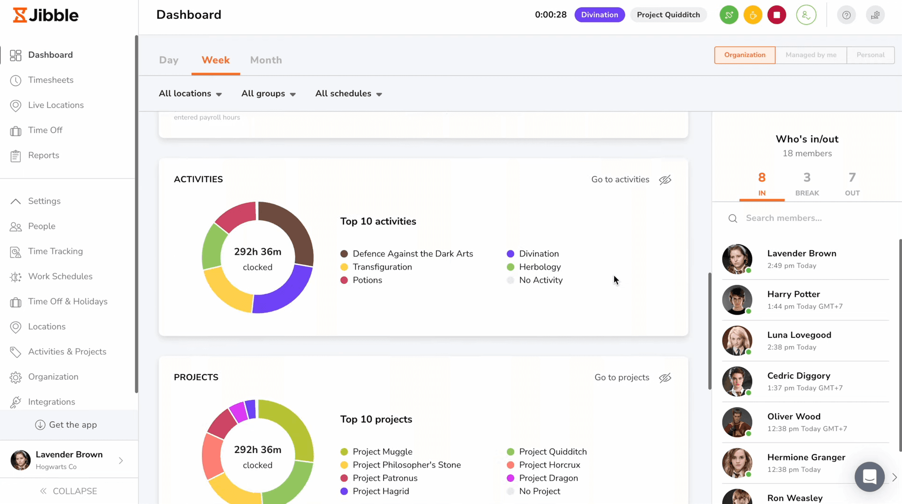Viewport: 902px width, 504px height.
Task: Open the All schedules dropdown
Action: (349, 94)
